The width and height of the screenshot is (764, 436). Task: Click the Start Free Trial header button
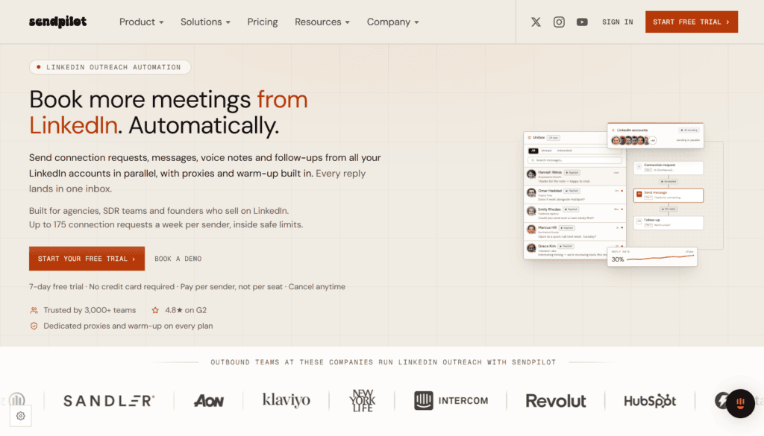(692, 22)
